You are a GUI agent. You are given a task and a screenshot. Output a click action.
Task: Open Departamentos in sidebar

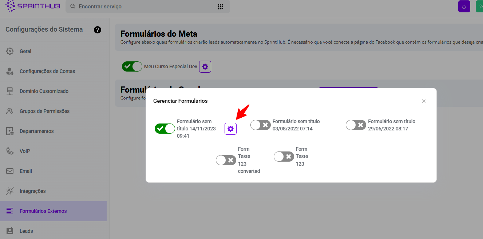36,131
